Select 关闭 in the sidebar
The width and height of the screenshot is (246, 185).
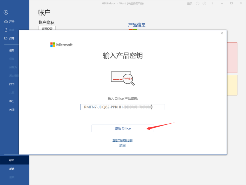click(x=12, y=110)
